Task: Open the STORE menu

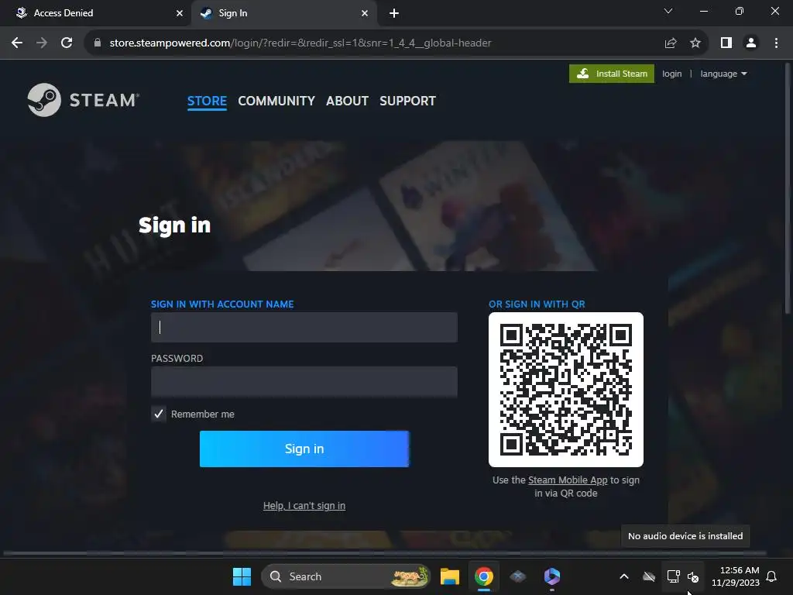Action: 207,101
